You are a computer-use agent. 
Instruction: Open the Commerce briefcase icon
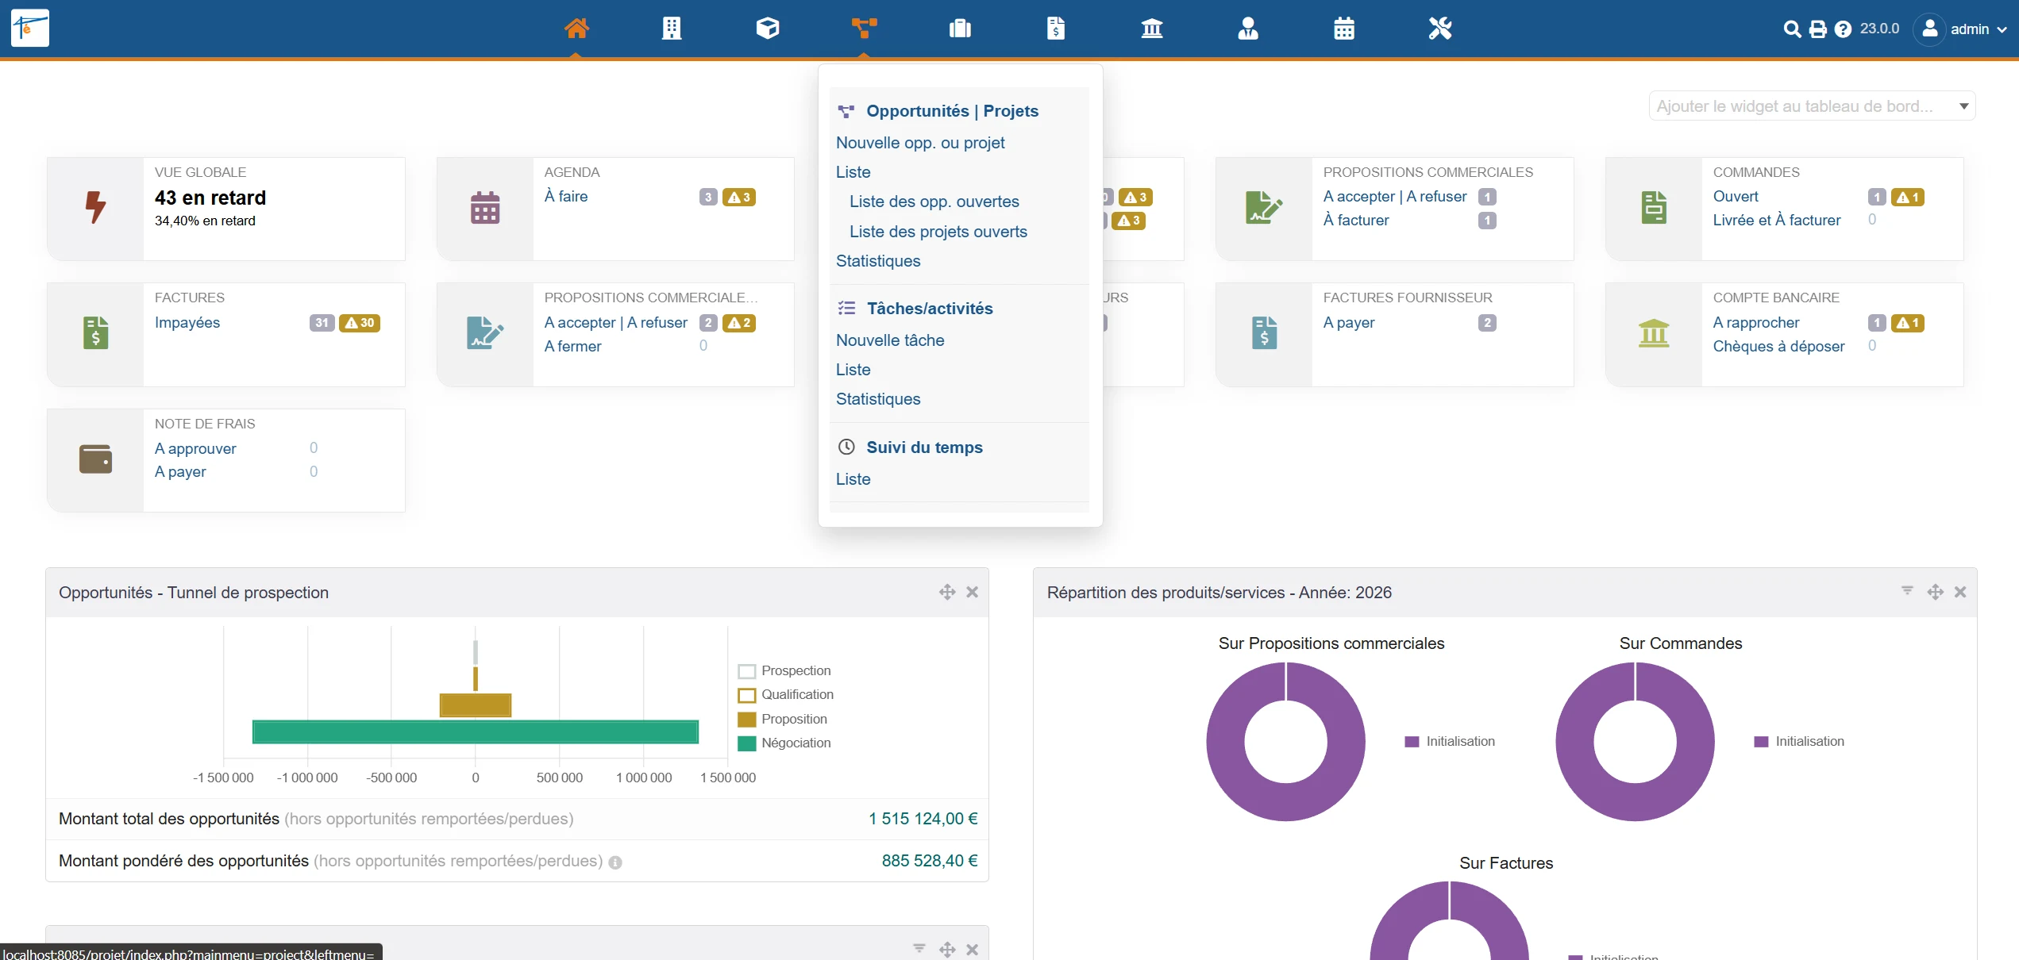960,29
